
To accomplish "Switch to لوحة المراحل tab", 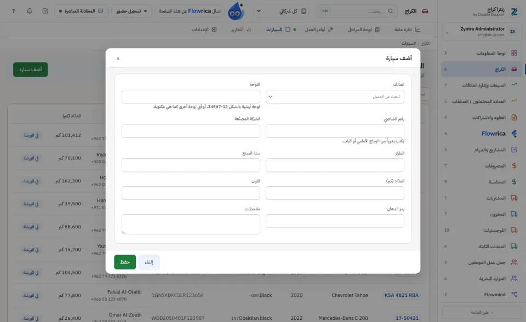I will coord(364,30).
